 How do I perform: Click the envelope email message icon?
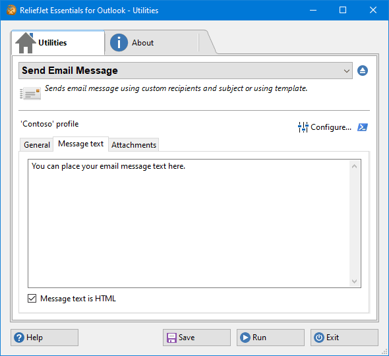30,94
